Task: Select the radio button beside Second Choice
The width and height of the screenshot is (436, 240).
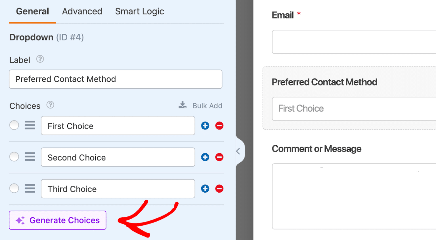Action: pos(14,157)
